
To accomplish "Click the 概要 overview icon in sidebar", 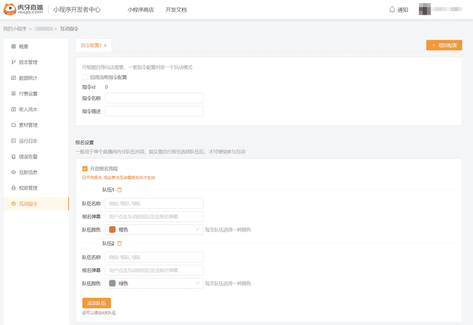I will pos(14,46).
